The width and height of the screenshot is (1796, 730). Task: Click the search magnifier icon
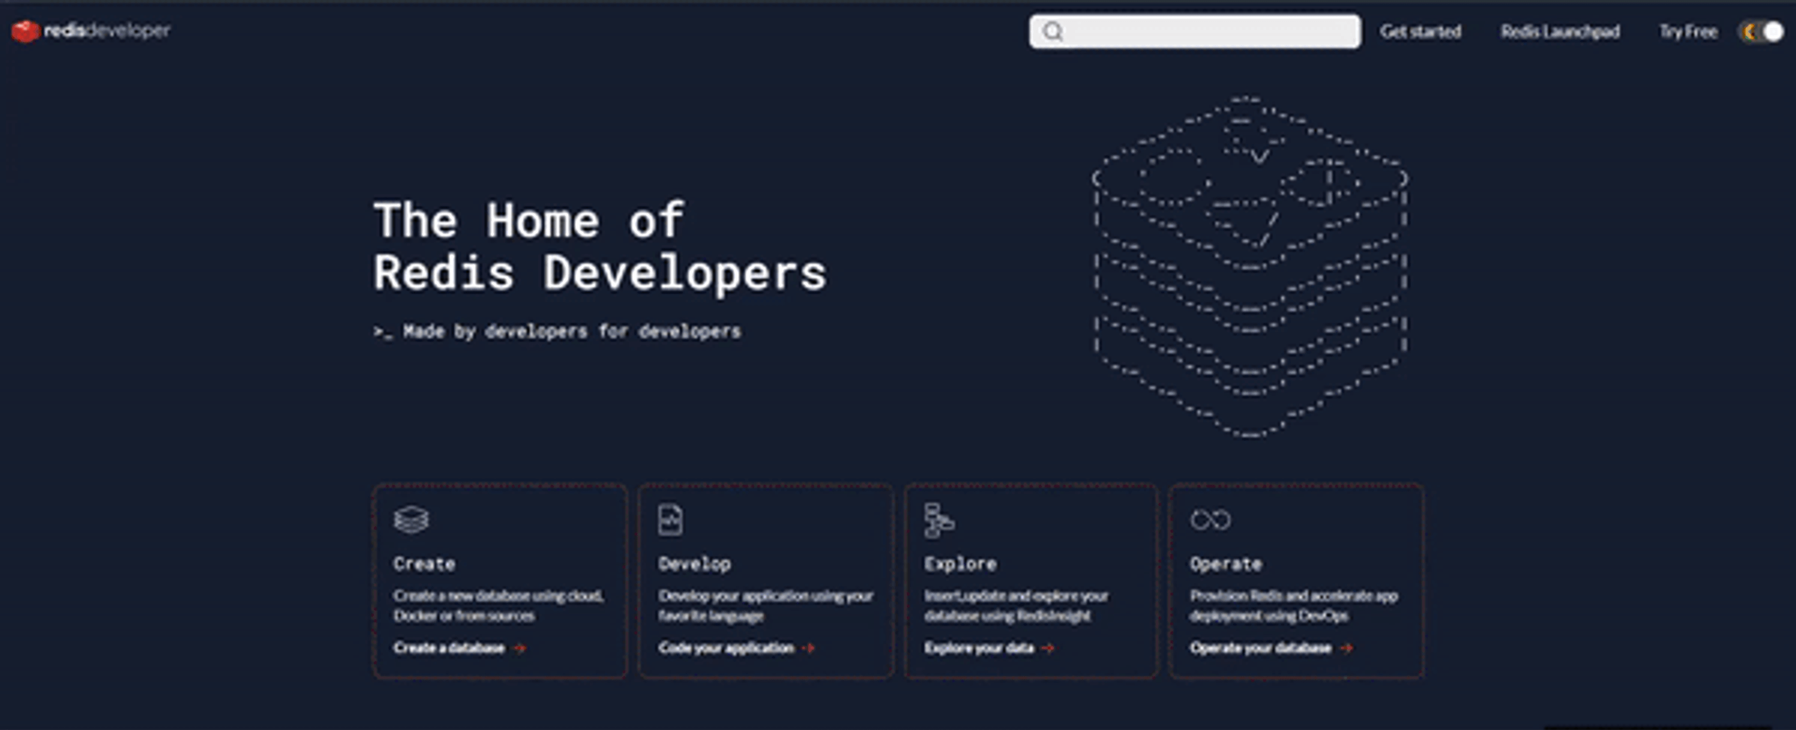coord(1053,31)
